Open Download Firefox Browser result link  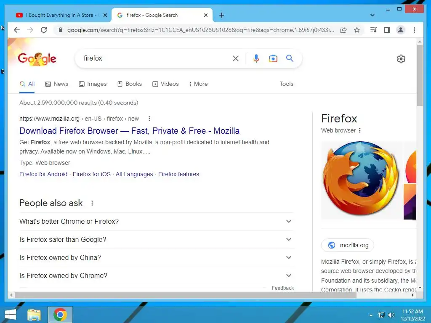(x=130, y=131)
